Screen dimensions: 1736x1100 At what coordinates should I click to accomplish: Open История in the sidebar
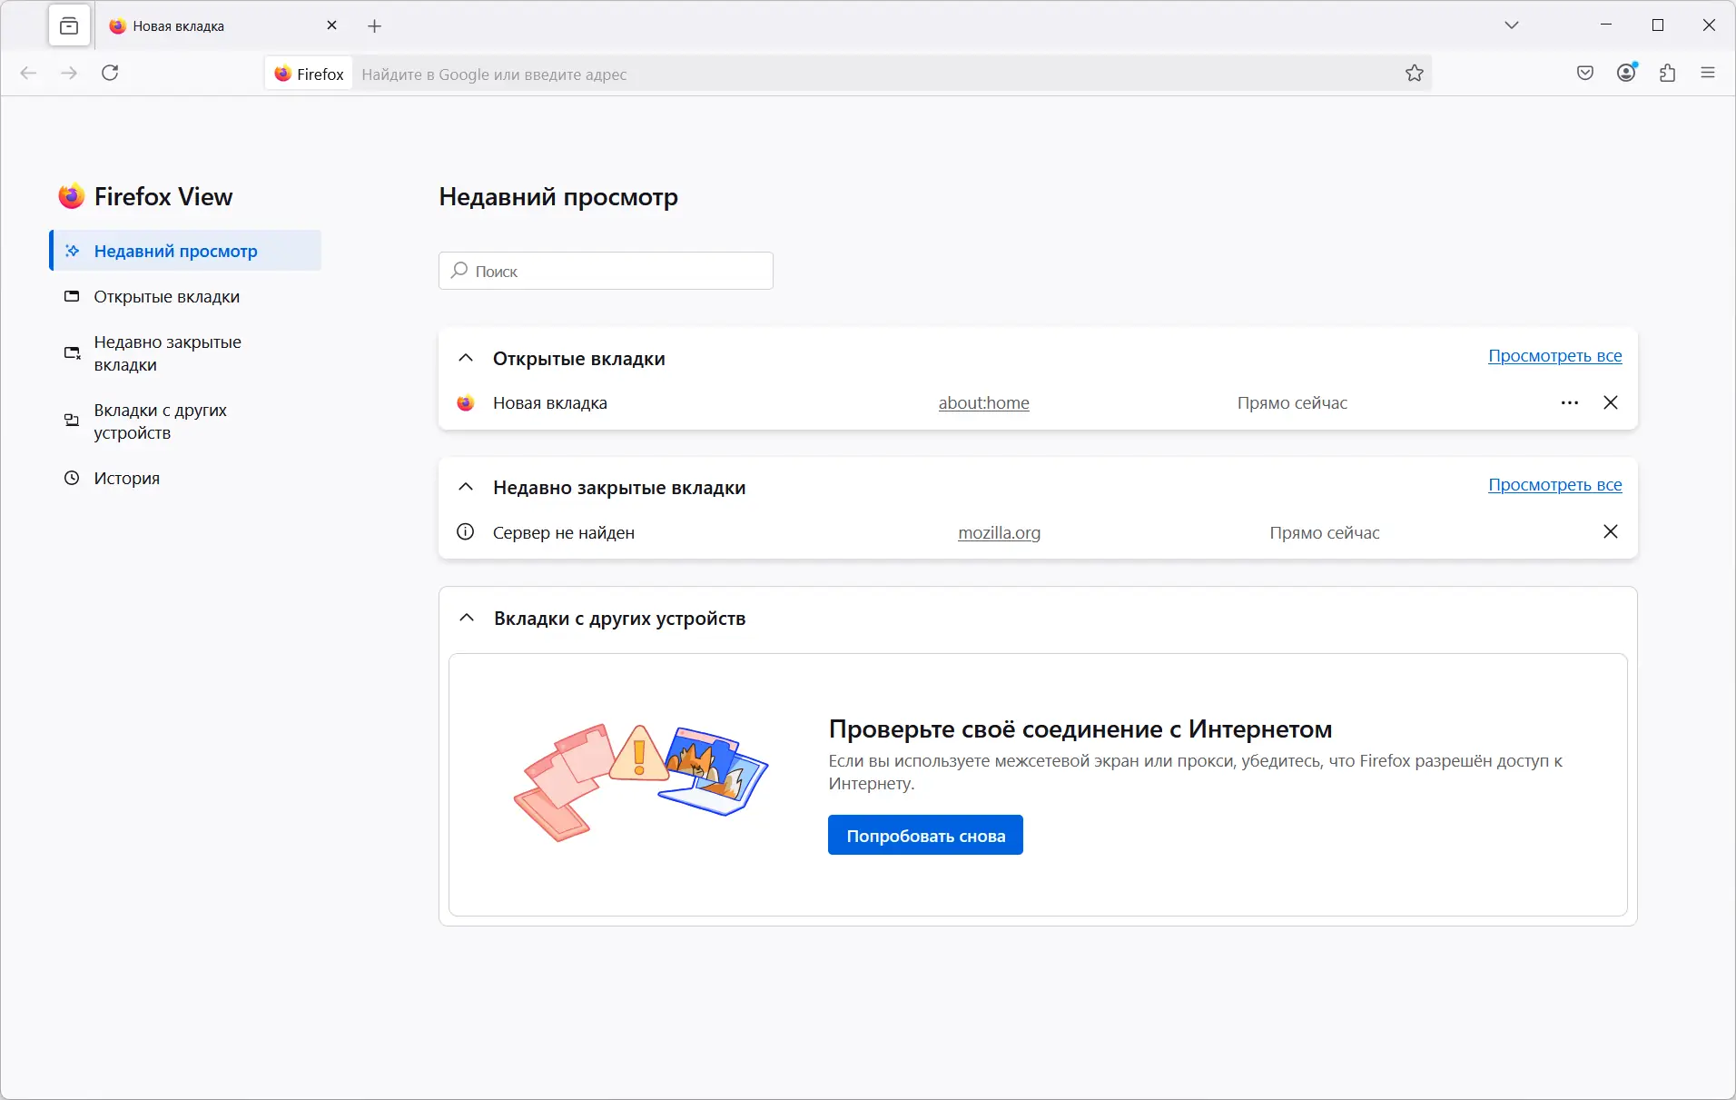coord(126,479)
